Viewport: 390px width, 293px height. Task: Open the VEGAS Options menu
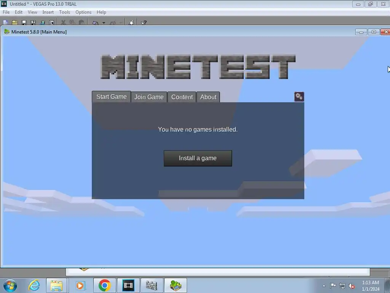click(x=83, y=12)
